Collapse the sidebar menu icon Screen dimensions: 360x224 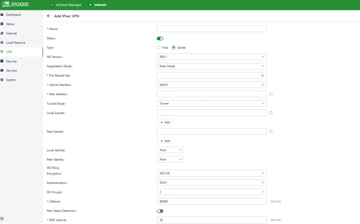click(x=2, y=219)
